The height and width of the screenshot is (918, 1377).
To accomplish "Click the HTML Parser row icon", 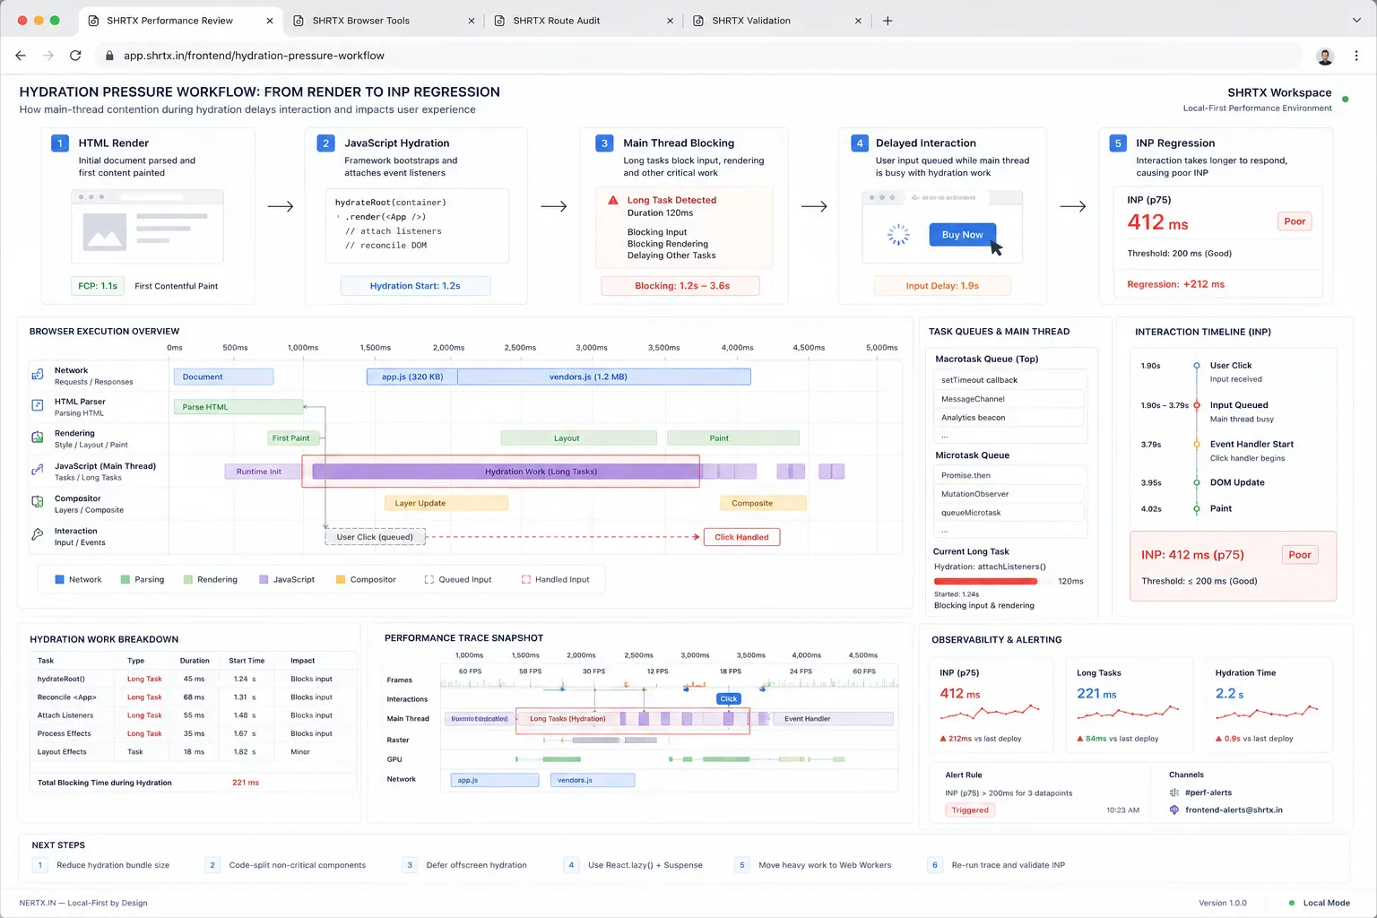I will [x=38, y=405].
